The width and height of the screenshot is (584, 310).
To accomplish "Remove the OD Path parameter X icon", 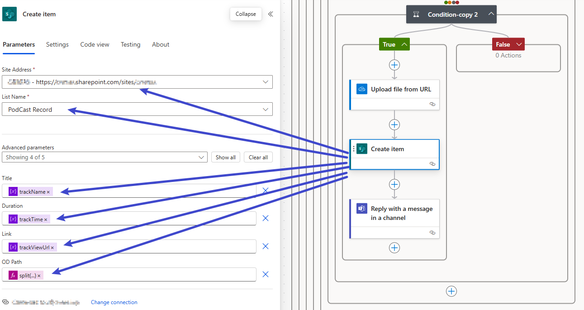I will [x=266, y=274].
